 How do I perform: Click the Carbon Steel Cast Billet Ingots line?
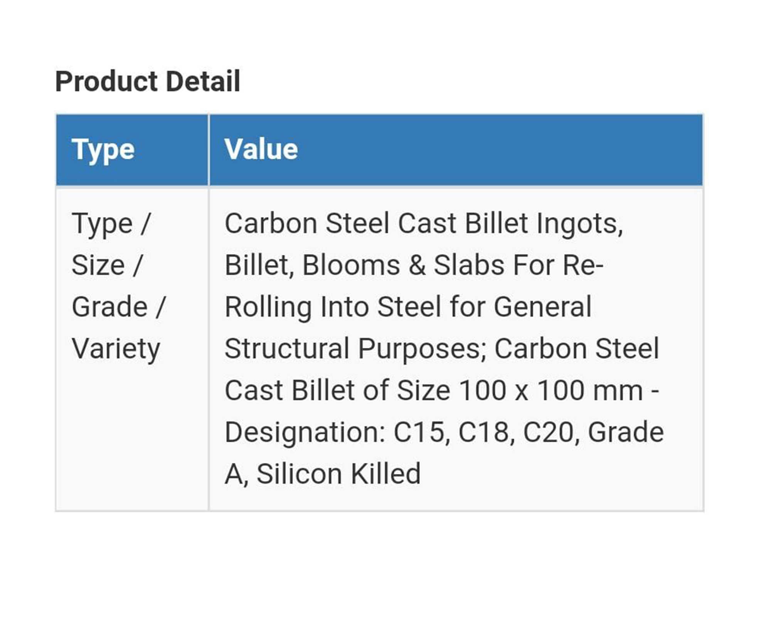[x=424, y=224]
